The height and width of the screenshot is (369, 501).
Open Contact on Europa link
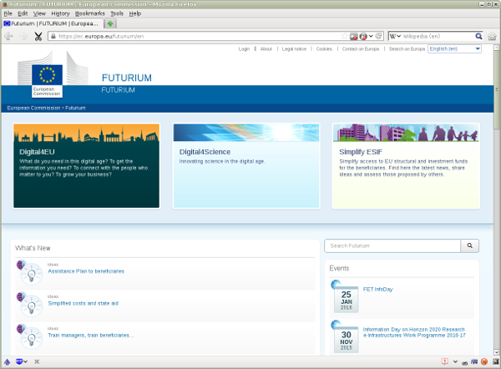click(x=361, y=49)
